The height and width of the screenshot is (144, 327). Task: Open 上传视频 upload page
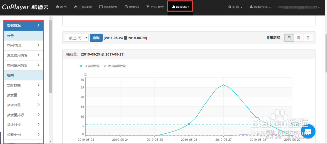coord(83,7)
